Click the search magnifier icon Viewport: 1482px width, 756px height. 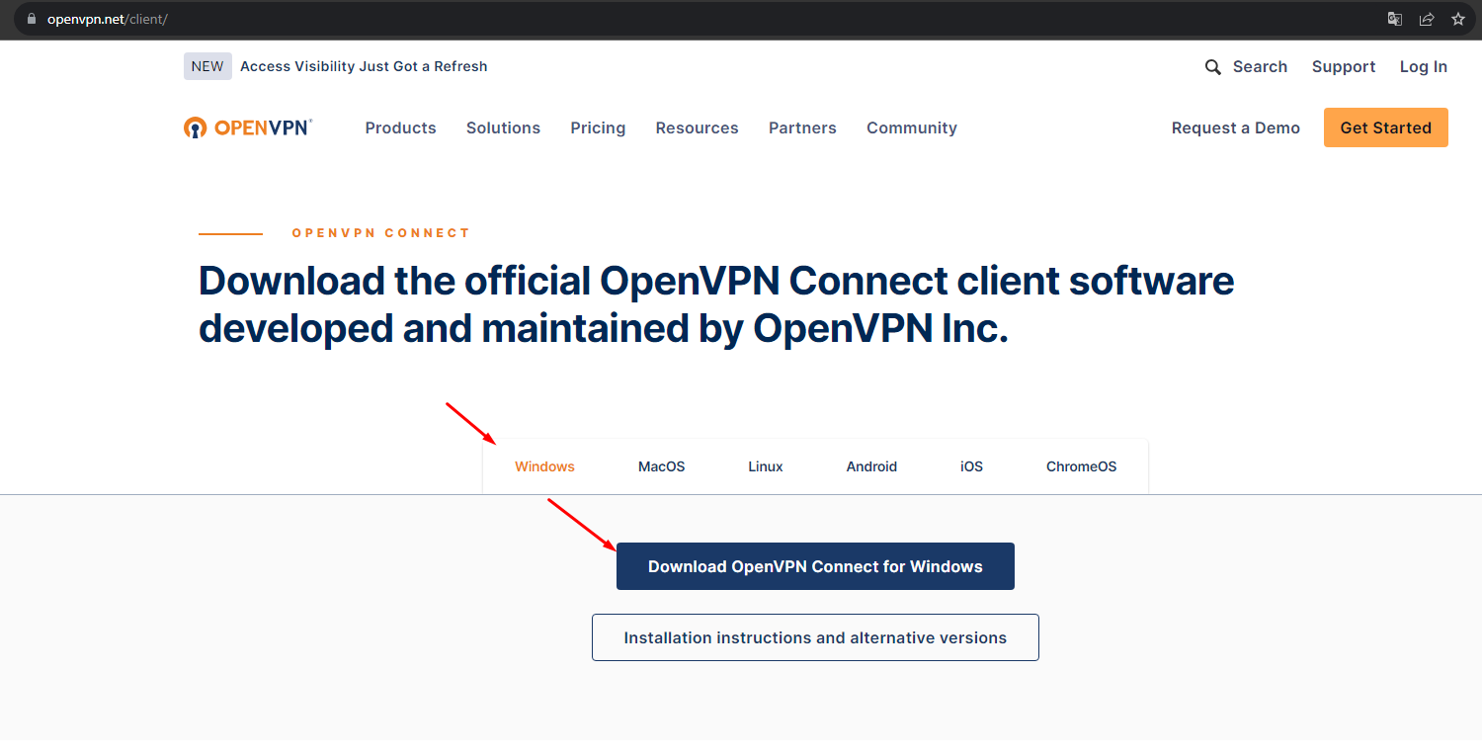[x=1212, y=67]
